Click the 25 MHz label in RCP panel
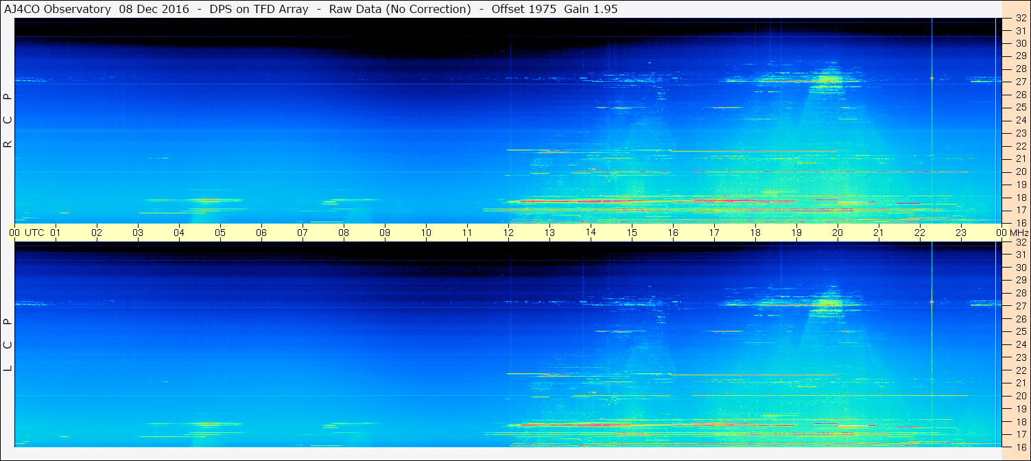The height and width of the screenshot is (461, 1031). [1021, 108]
